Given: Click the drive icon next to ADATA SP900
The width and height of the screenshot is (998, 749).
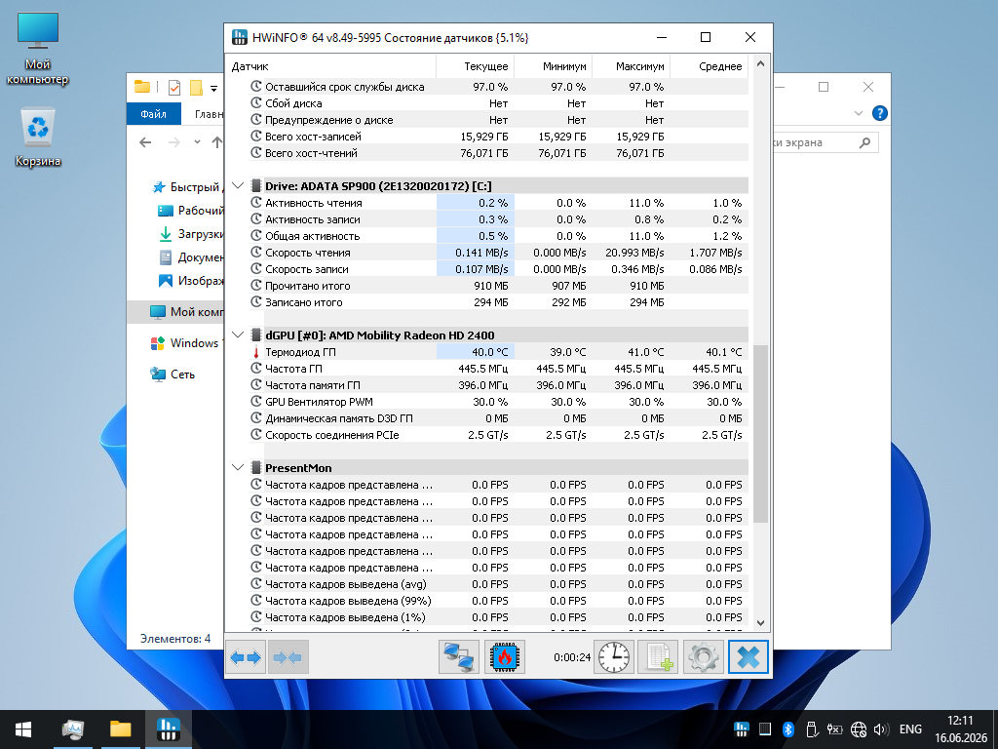Looking at the screenshot, I should point(256,186).
